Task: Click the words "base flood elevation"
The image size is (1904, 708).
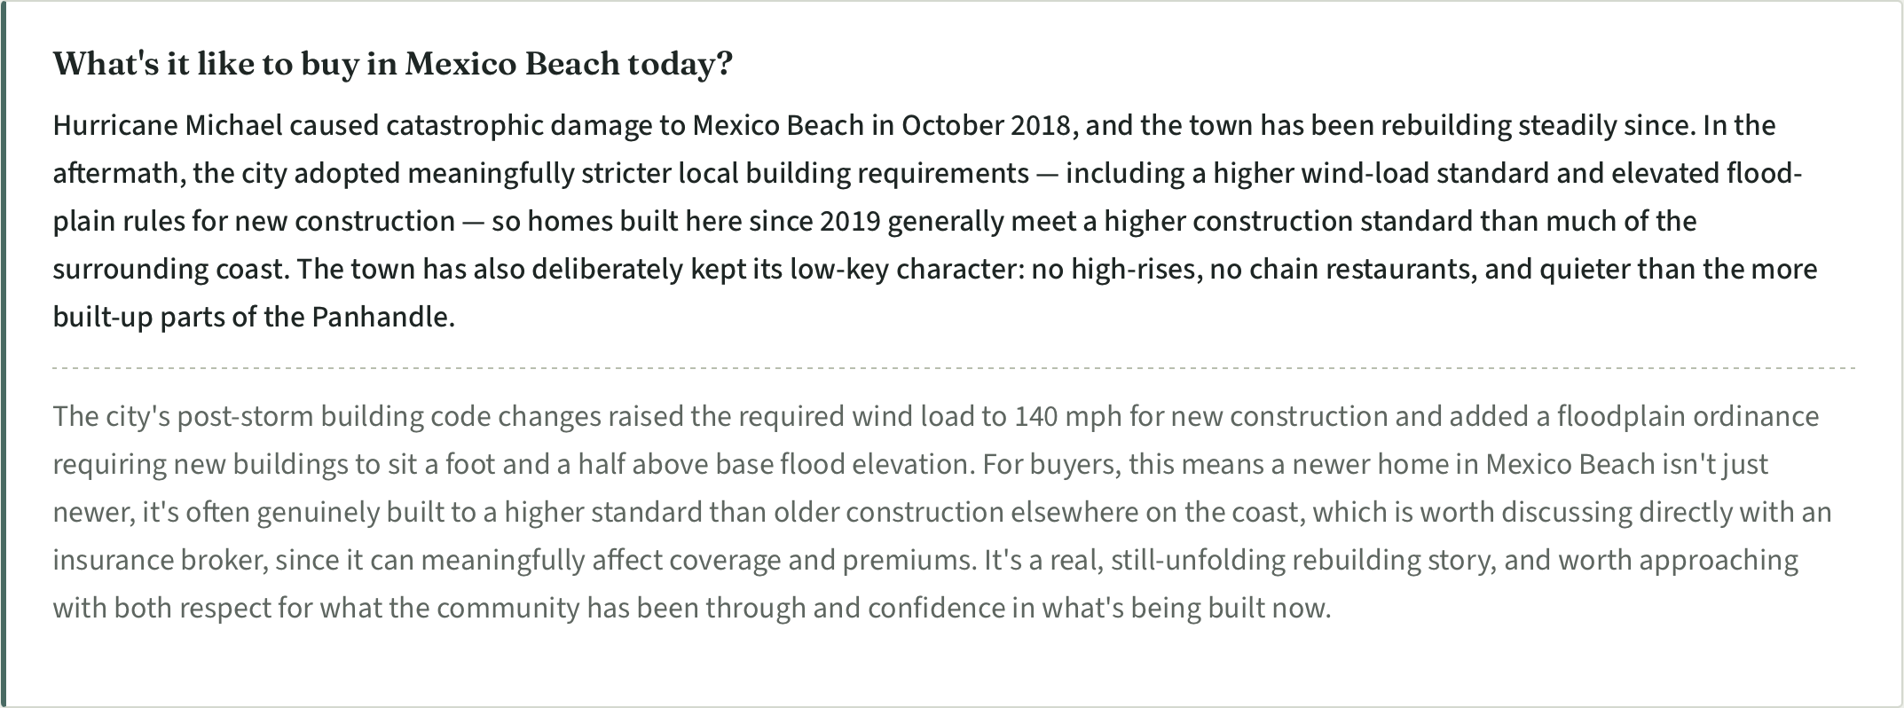Action: click(842, 464)
